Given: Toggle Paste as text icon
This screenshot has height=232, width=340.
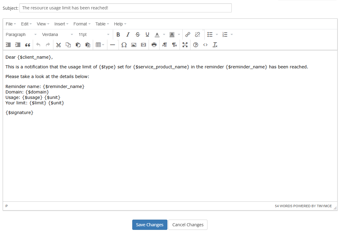Looking at the screenshot, I should click(x=88, y=45).
